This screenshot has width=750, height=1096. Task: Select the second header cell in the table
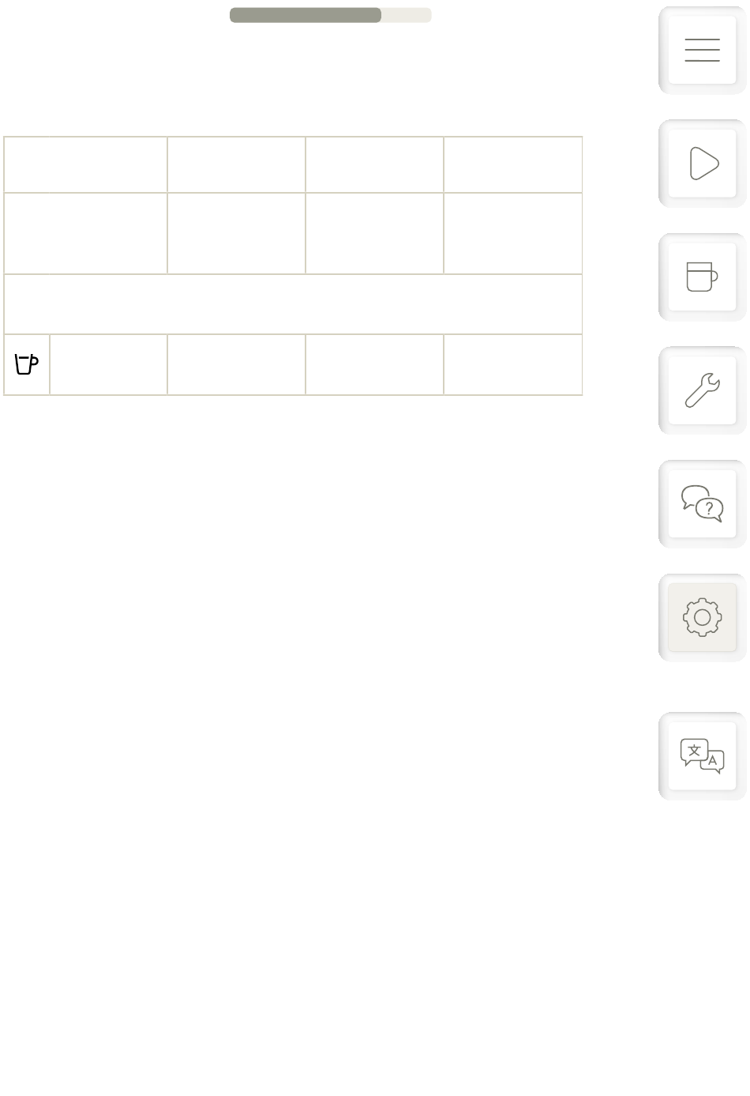click(x=236, y=164)
